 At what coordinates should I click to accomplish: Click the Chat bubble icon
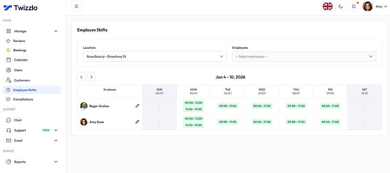[x=8, y=120]
